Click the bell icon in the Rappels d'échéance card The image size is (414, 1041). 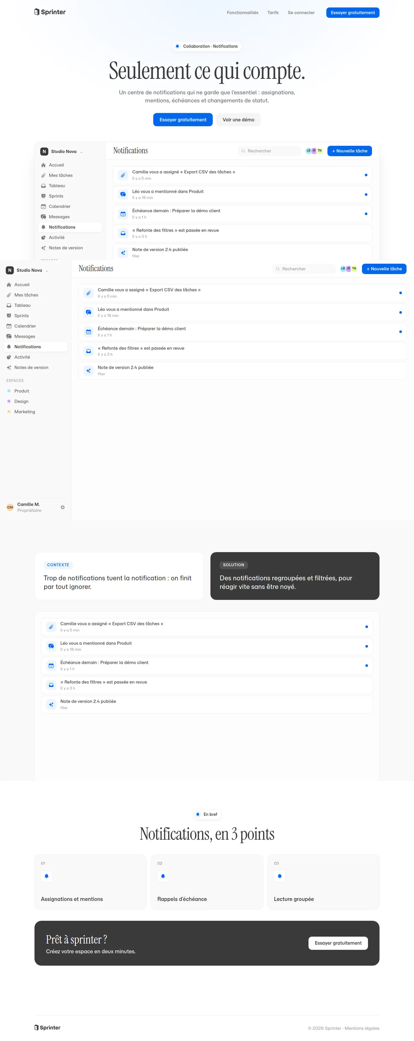163,876
